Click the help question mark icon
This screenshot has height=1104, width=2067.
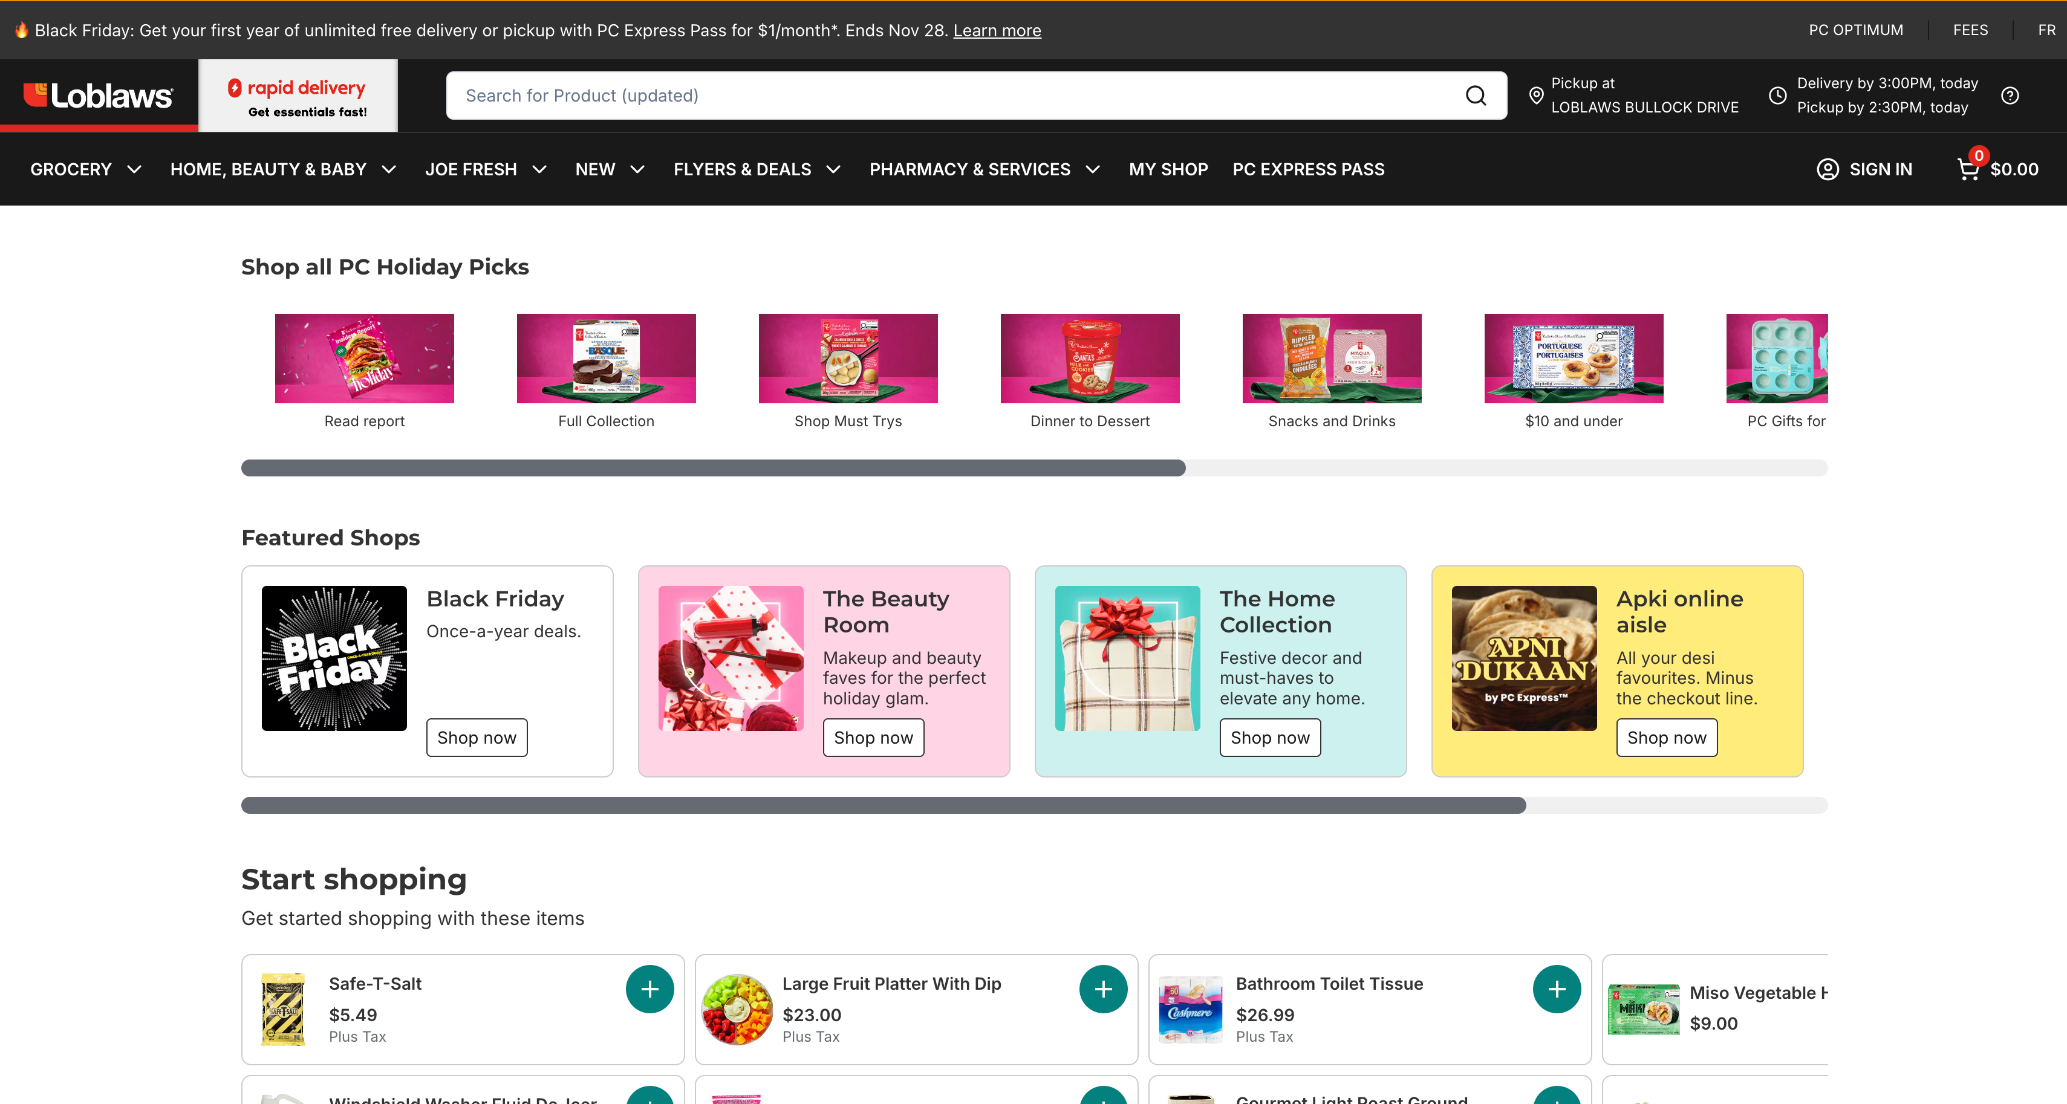[2010, 96]
